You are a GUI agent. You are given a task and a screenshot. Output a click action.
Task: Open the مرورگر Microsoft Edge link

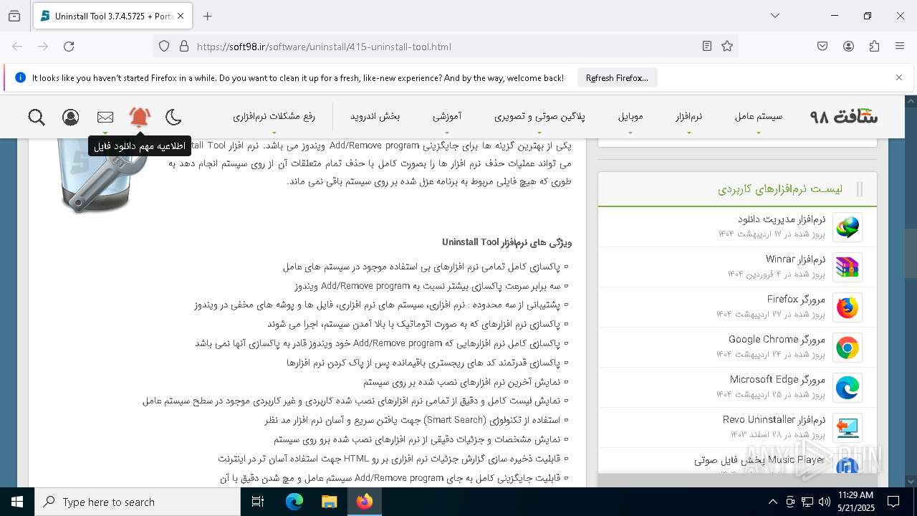tap(778, 379)
